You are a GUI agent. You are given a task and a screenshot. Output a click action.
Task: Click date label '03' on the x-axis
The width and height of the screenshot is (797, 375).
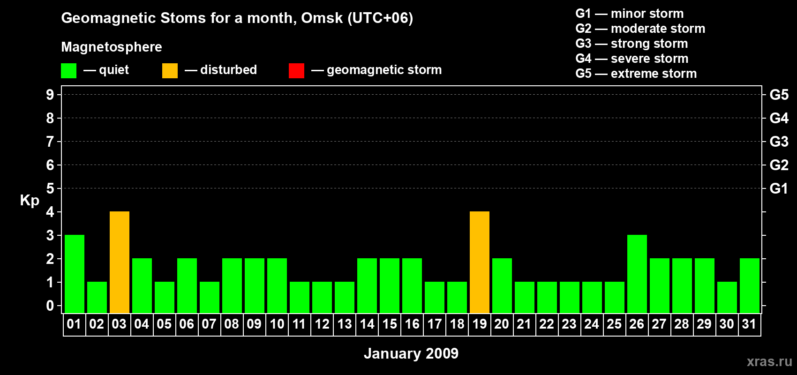point(119,324)
